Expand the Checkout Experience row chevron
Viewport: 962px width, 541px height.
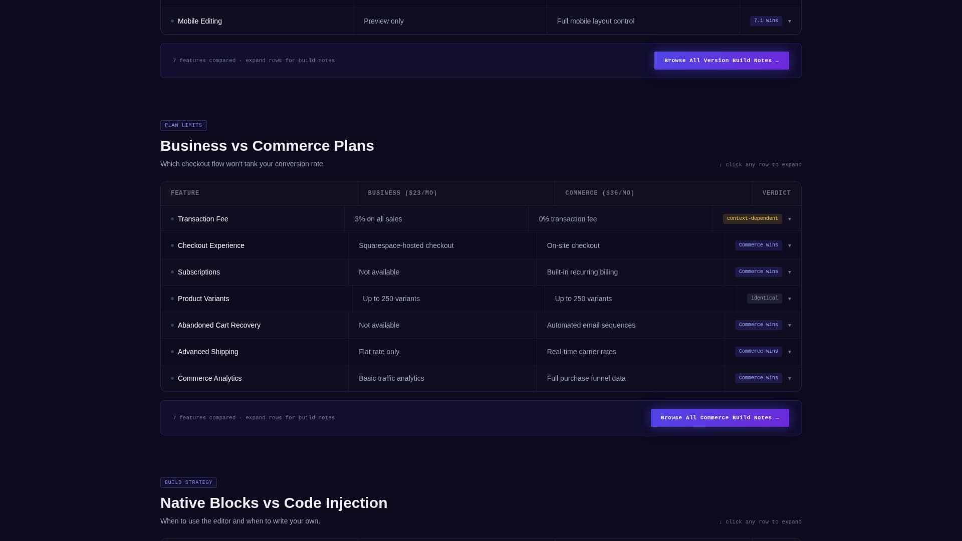click(790, 245)
